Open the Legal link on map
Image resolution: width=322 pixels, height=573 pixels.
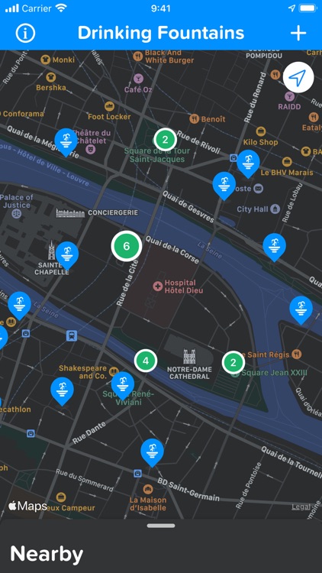click(301, 507)
